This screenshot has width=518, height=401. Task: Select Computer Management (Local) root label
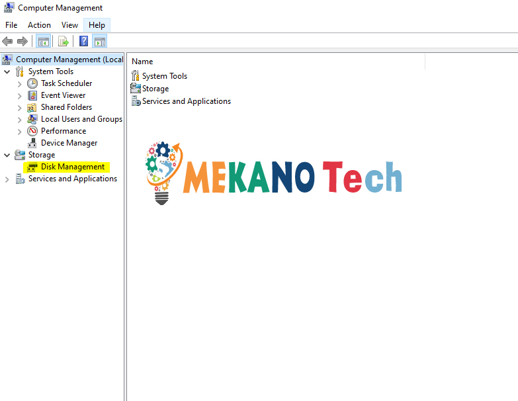(x=69, y=60)
